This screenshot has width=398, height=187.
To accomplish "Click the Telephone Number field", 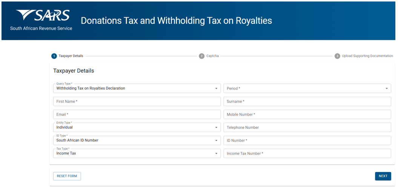I will (x=307, y=128).
